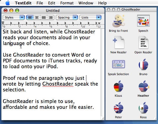Screen dimensions: 158x124
Task: Open the Lists dropdown
Action: (x=90, y=17)
